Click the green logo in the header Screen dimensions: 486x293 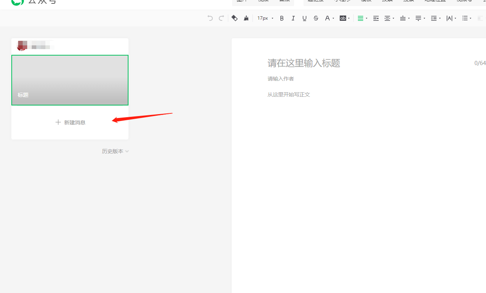pos(18,2)
